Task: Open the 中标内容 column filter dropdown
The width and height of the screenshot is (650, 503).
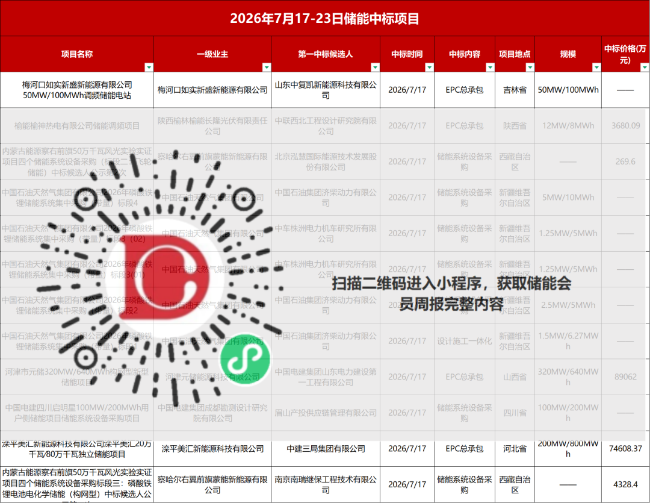Action: point(490,67)
